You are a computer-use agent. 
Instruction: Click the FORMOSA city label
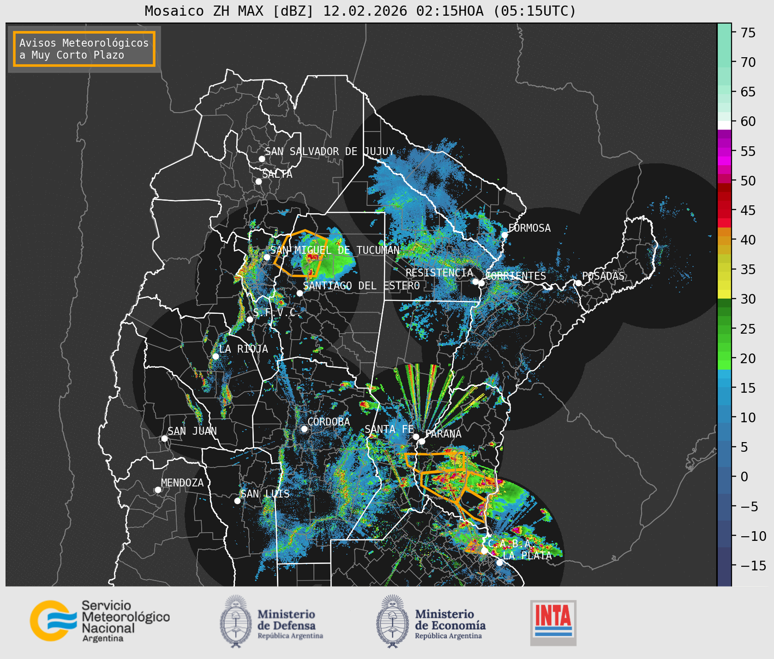[529, 228]
